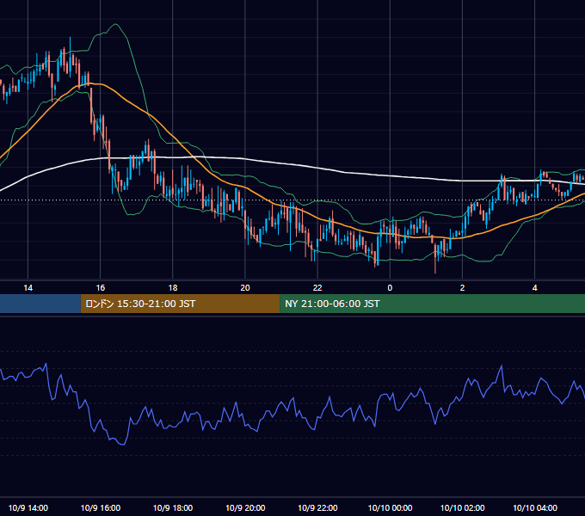This screenshot has width=585, height=516.
Task: Click the 10/10 02:00 date label
Action: [x=462, y=507]
